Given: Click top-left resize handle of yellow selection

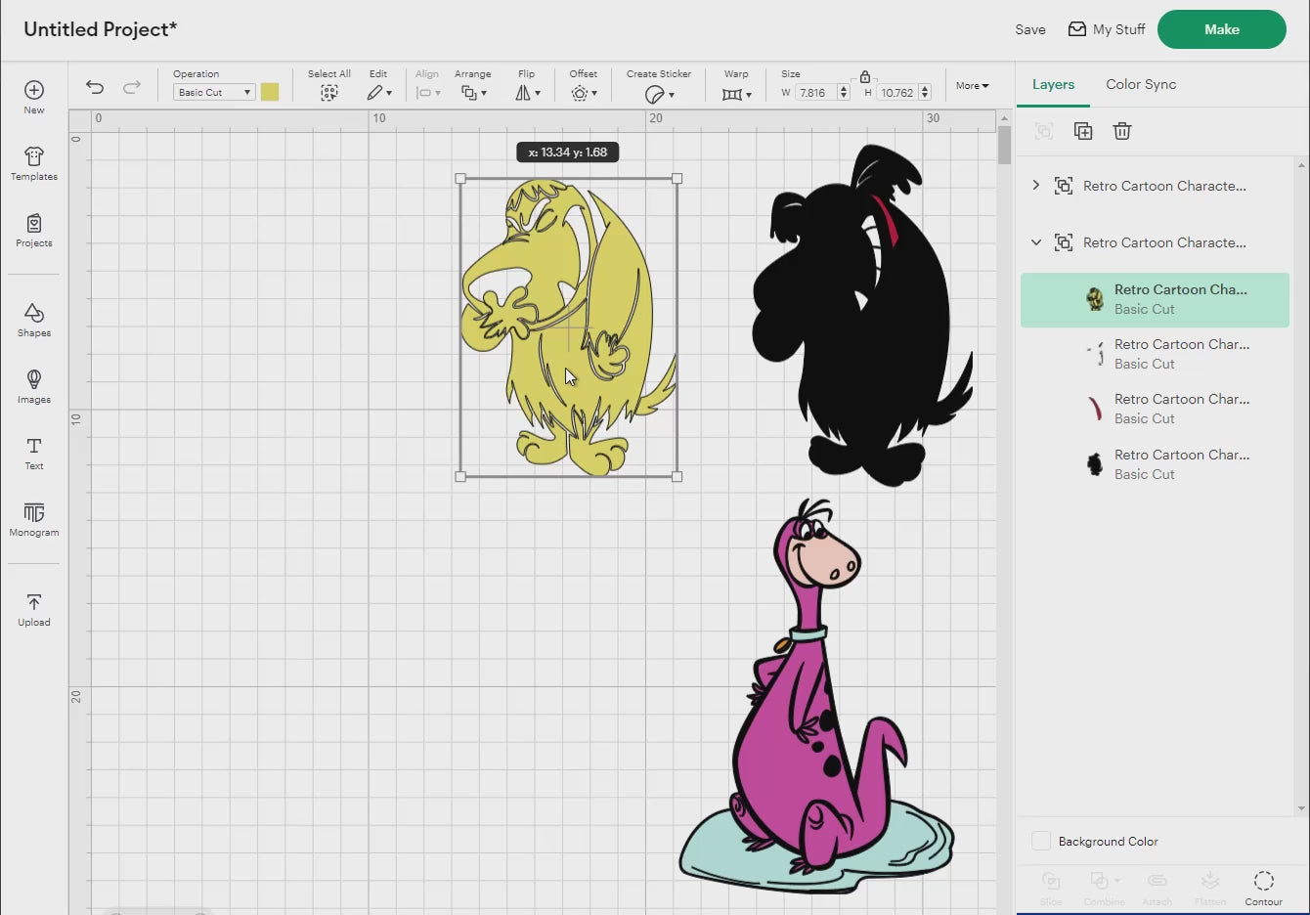Looking at the screenshot, I should click(460, 179).
